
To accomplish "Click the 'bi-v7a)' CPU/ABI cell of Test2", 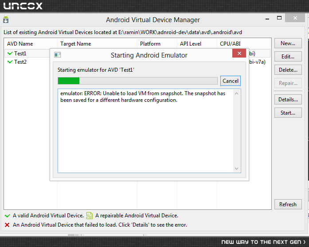I will click(257, 62).
